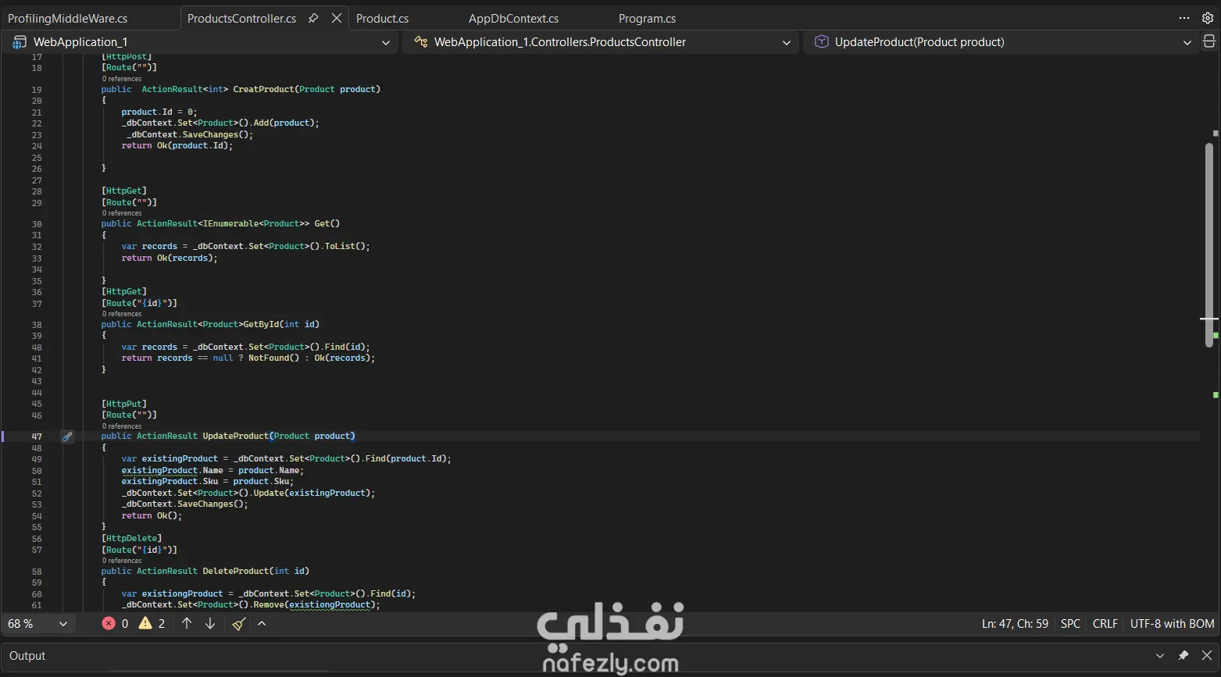Click 0 references above UpdateProduct
The image size is (1221, 677).
coord(122,426)
